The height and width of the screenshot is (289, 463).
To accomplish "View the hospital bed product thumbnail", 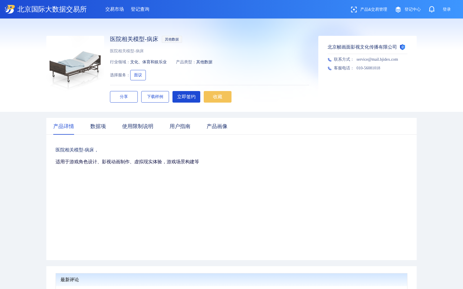I will (75, 65).
